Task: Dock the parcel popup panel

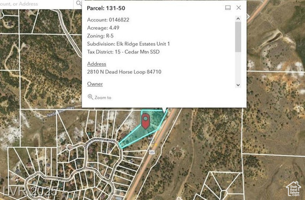Action: coord(228,8)
